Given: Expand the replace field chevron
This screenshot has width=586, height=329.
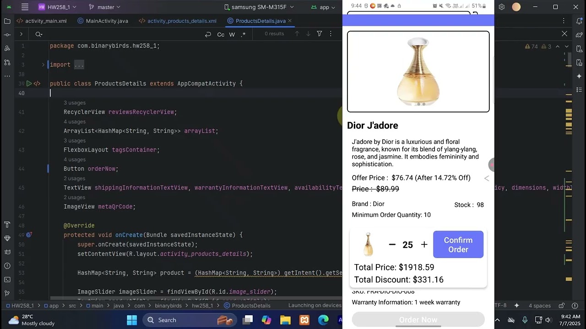Looking at the screenshot, I should [21, 34].
